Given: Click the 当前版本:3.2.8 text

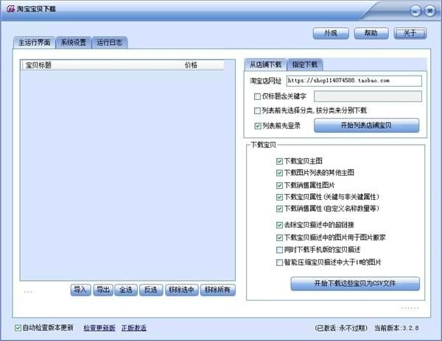Looking at the screenshot, I should (396, 328).
